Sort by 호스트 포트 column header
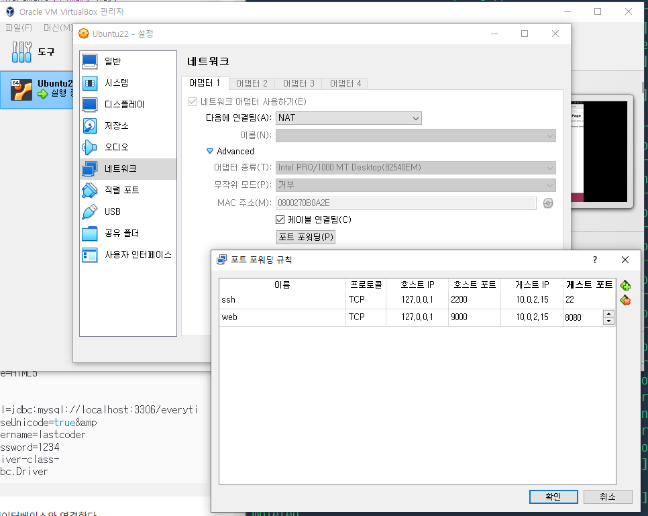Image resolution: width=648 pixels, height=516 pixels. click(474, 285)
